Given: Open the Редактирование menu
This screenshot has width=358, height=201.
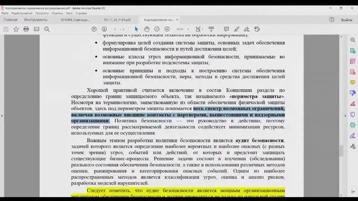Looking at the screenshot, I should click(x=22, y=13).
